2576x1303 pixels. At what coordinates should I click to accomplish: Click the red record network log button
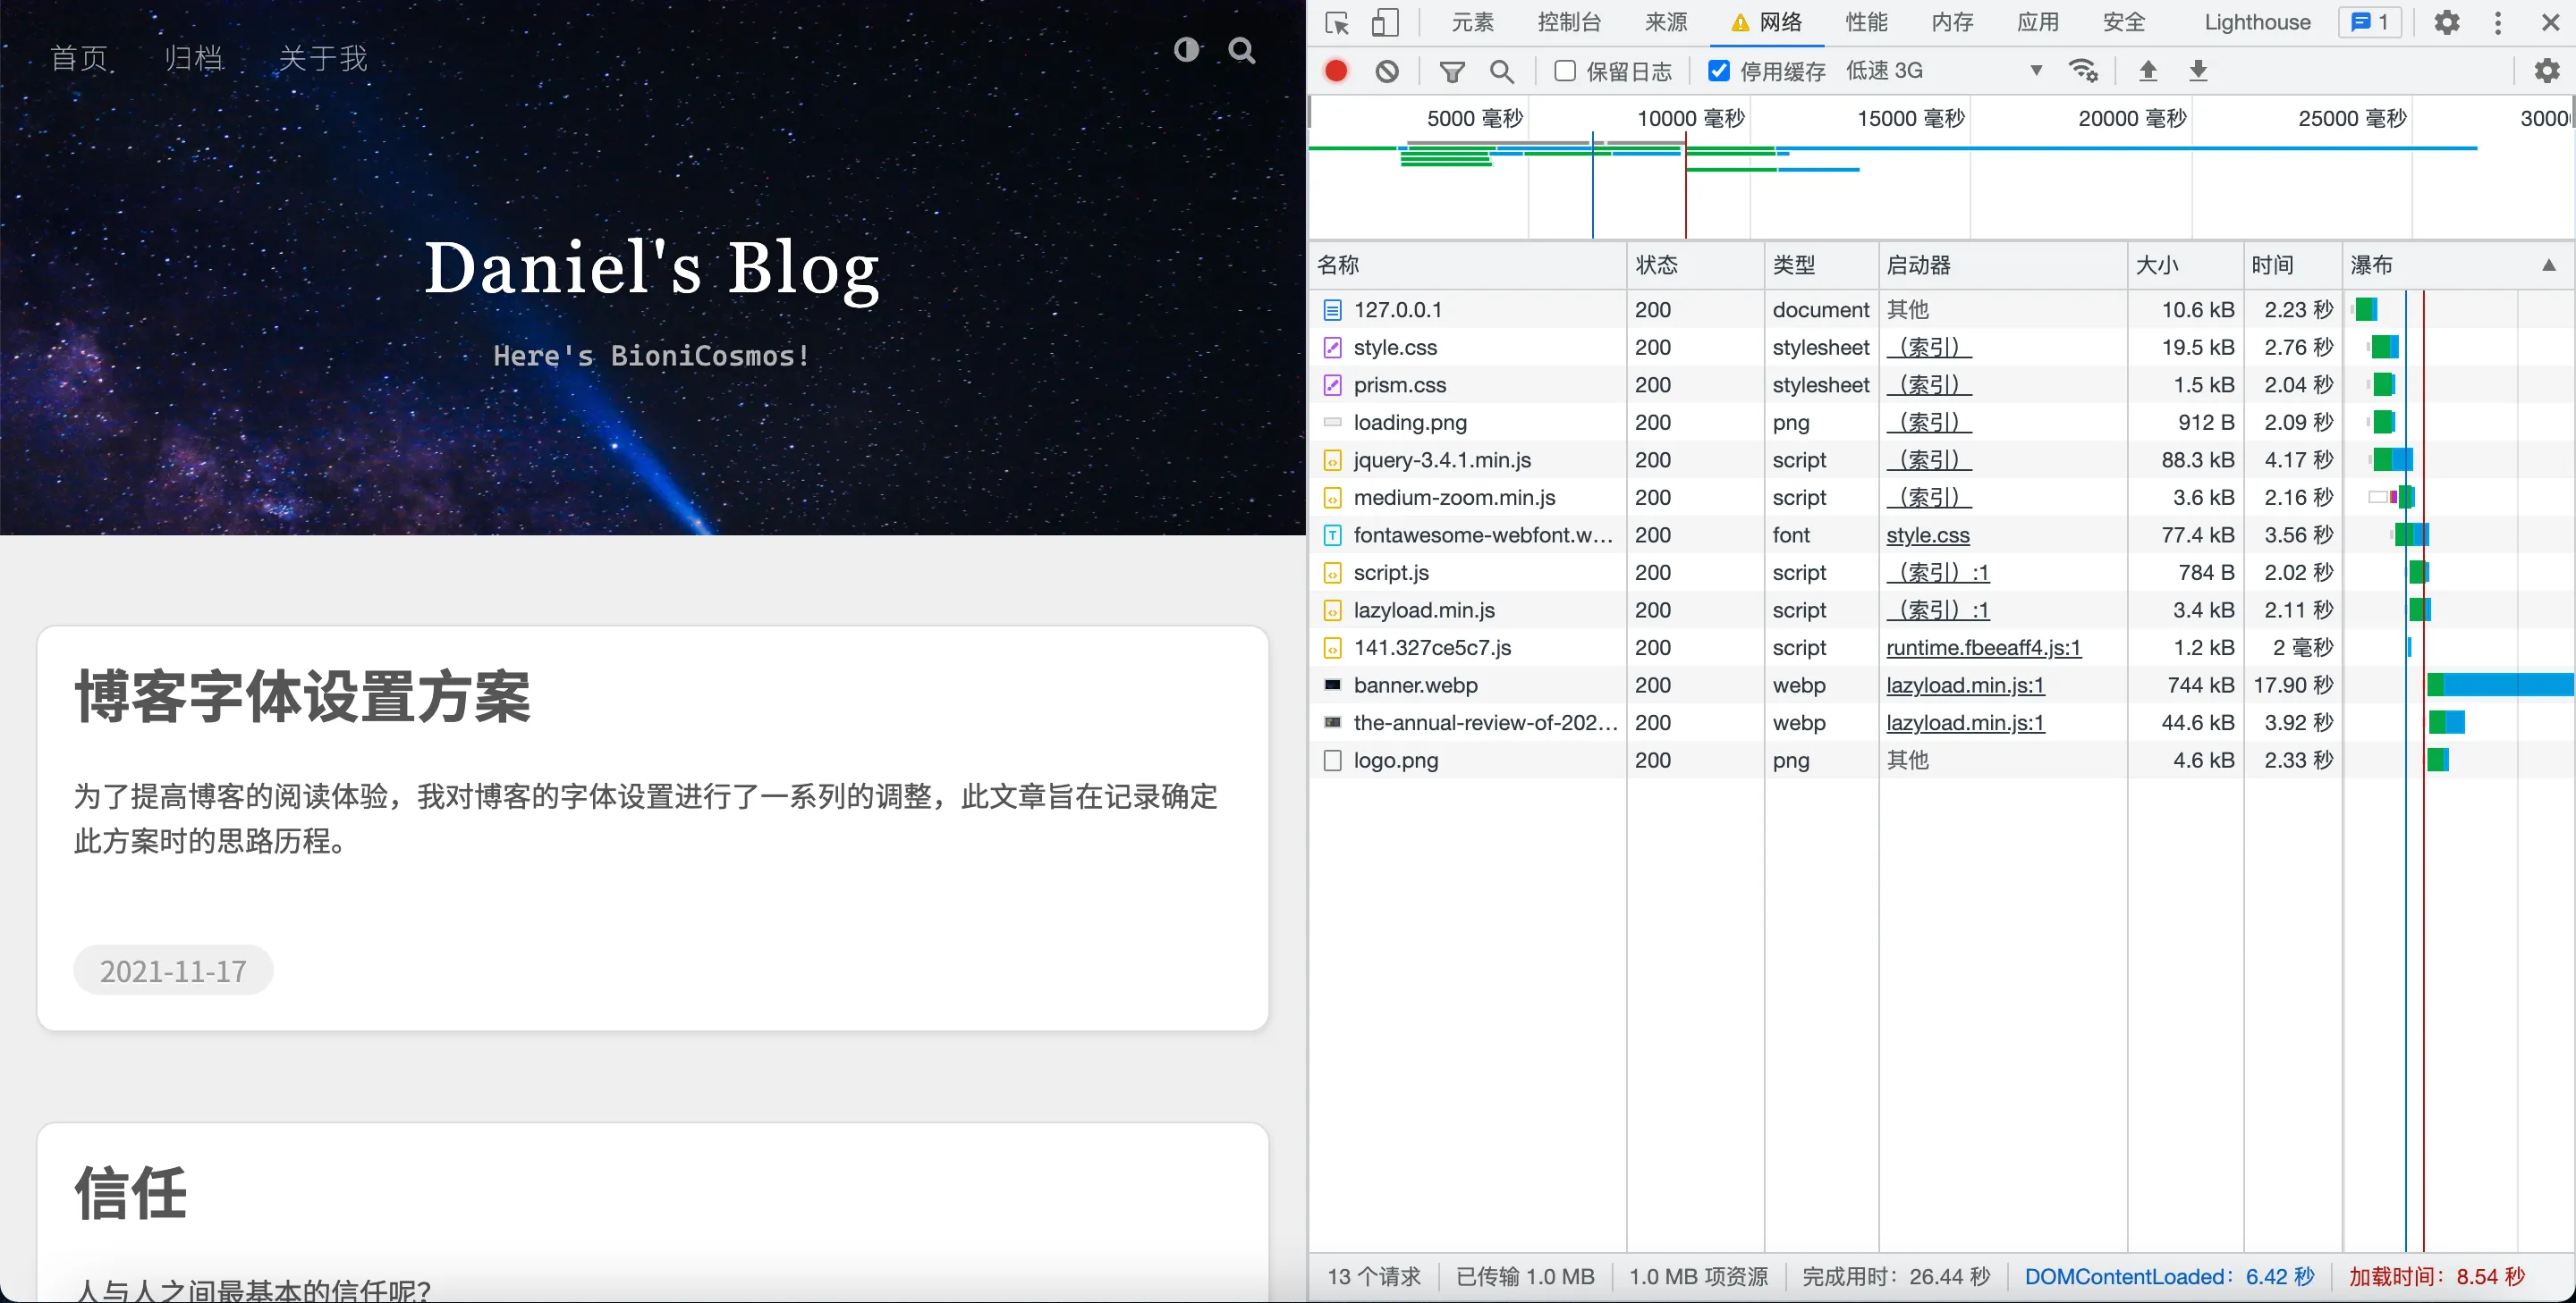coord(1336,71)
